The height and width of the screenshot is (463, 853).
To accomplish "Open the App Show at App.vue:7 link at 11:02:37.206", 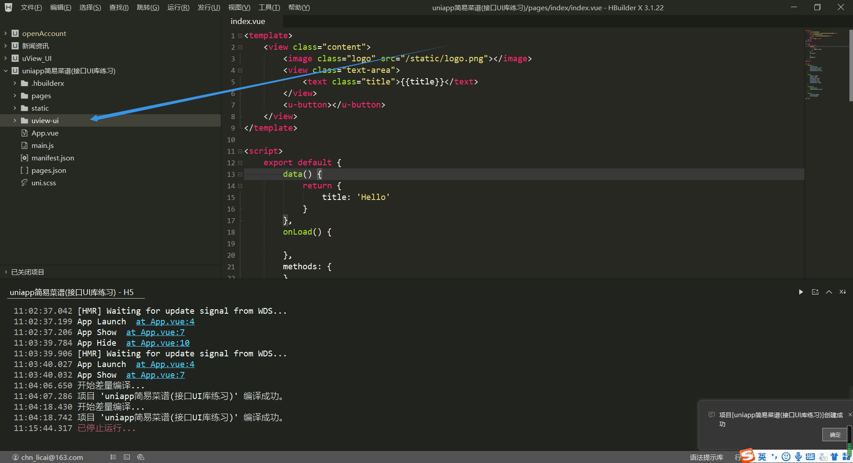I will click(155, 332).
